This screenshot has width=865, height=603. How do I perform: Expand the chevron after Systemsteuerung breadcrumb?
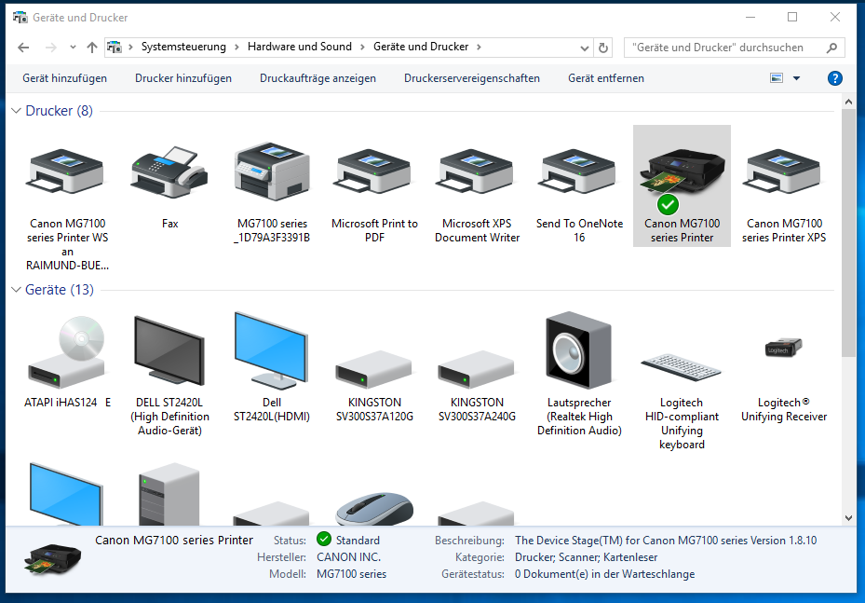click(237, 47)
